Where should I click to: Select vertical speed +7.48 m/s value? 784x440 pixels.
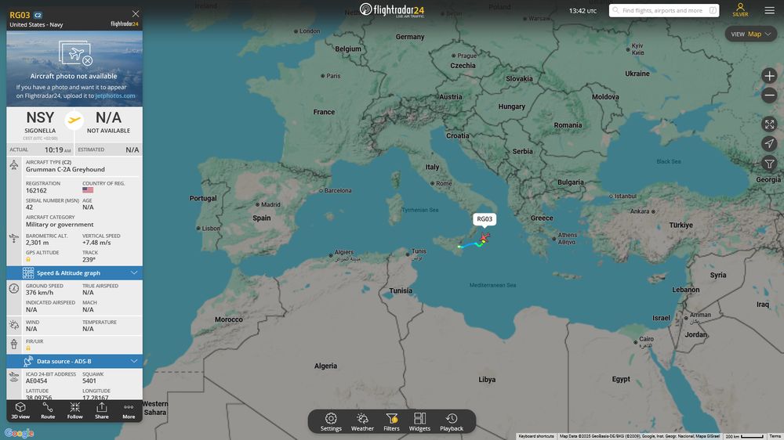click(96, 243)
